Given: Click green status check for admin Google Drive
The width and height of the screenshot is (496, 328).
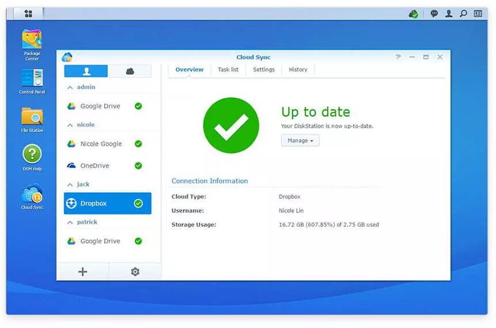Looking at the screenshot, I should pyautogui.click(x=138, y=106).
